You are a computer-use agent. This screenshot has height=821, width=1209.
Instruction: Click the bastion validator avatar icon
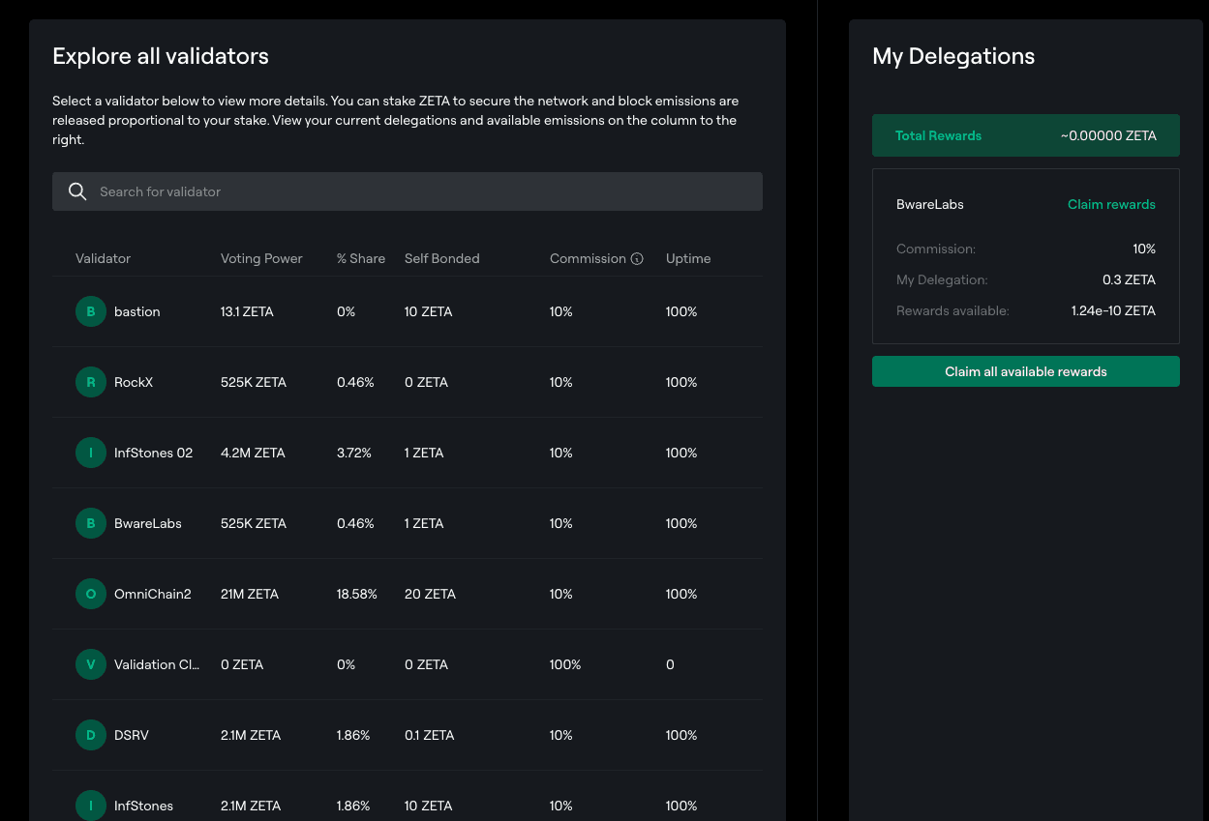pyautogui.click(x=91, y=311)
